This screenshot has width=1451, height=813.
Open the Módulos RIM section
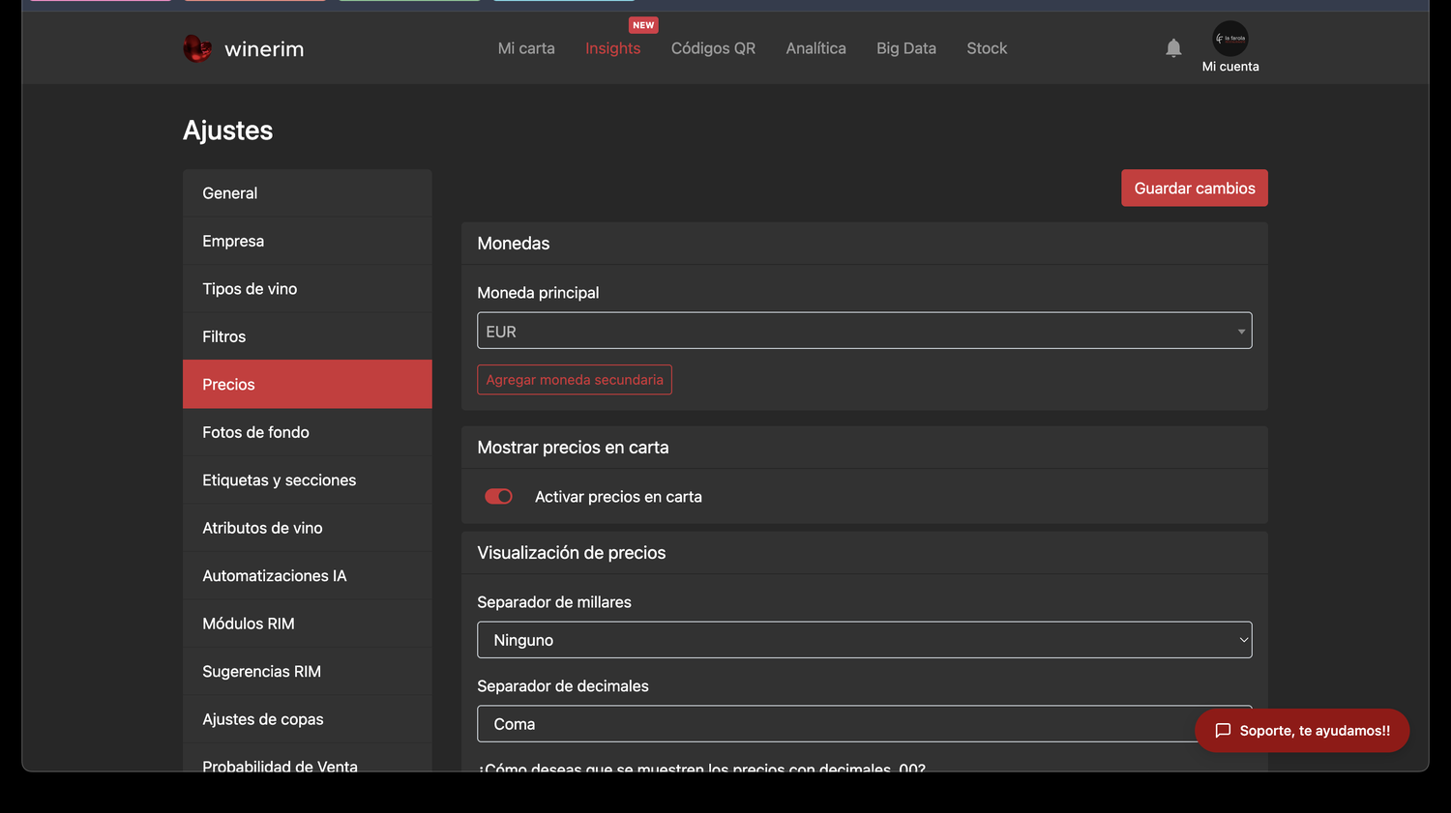(308, 624)
